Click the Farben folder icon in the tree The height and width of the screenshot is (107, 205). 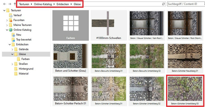(19, 59)
